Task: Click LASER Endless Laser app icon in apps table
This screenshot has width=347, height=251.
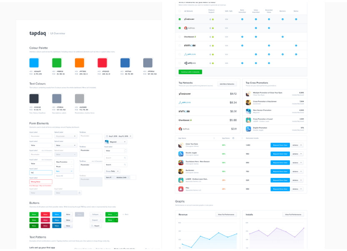Action: [x=181, y=180]
